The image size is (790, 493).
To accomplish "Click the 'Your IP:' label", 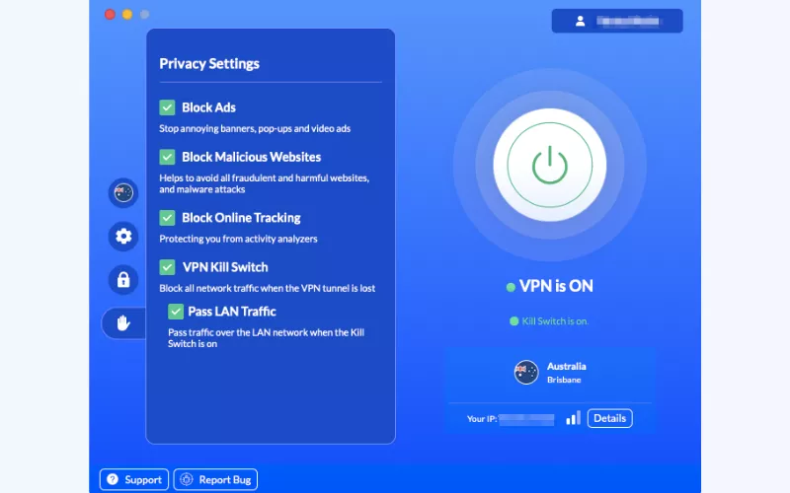I will [482, 418].
